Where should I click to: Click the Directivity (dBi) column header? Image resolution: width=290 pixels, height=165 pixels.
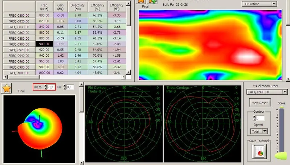click(78, 7)
